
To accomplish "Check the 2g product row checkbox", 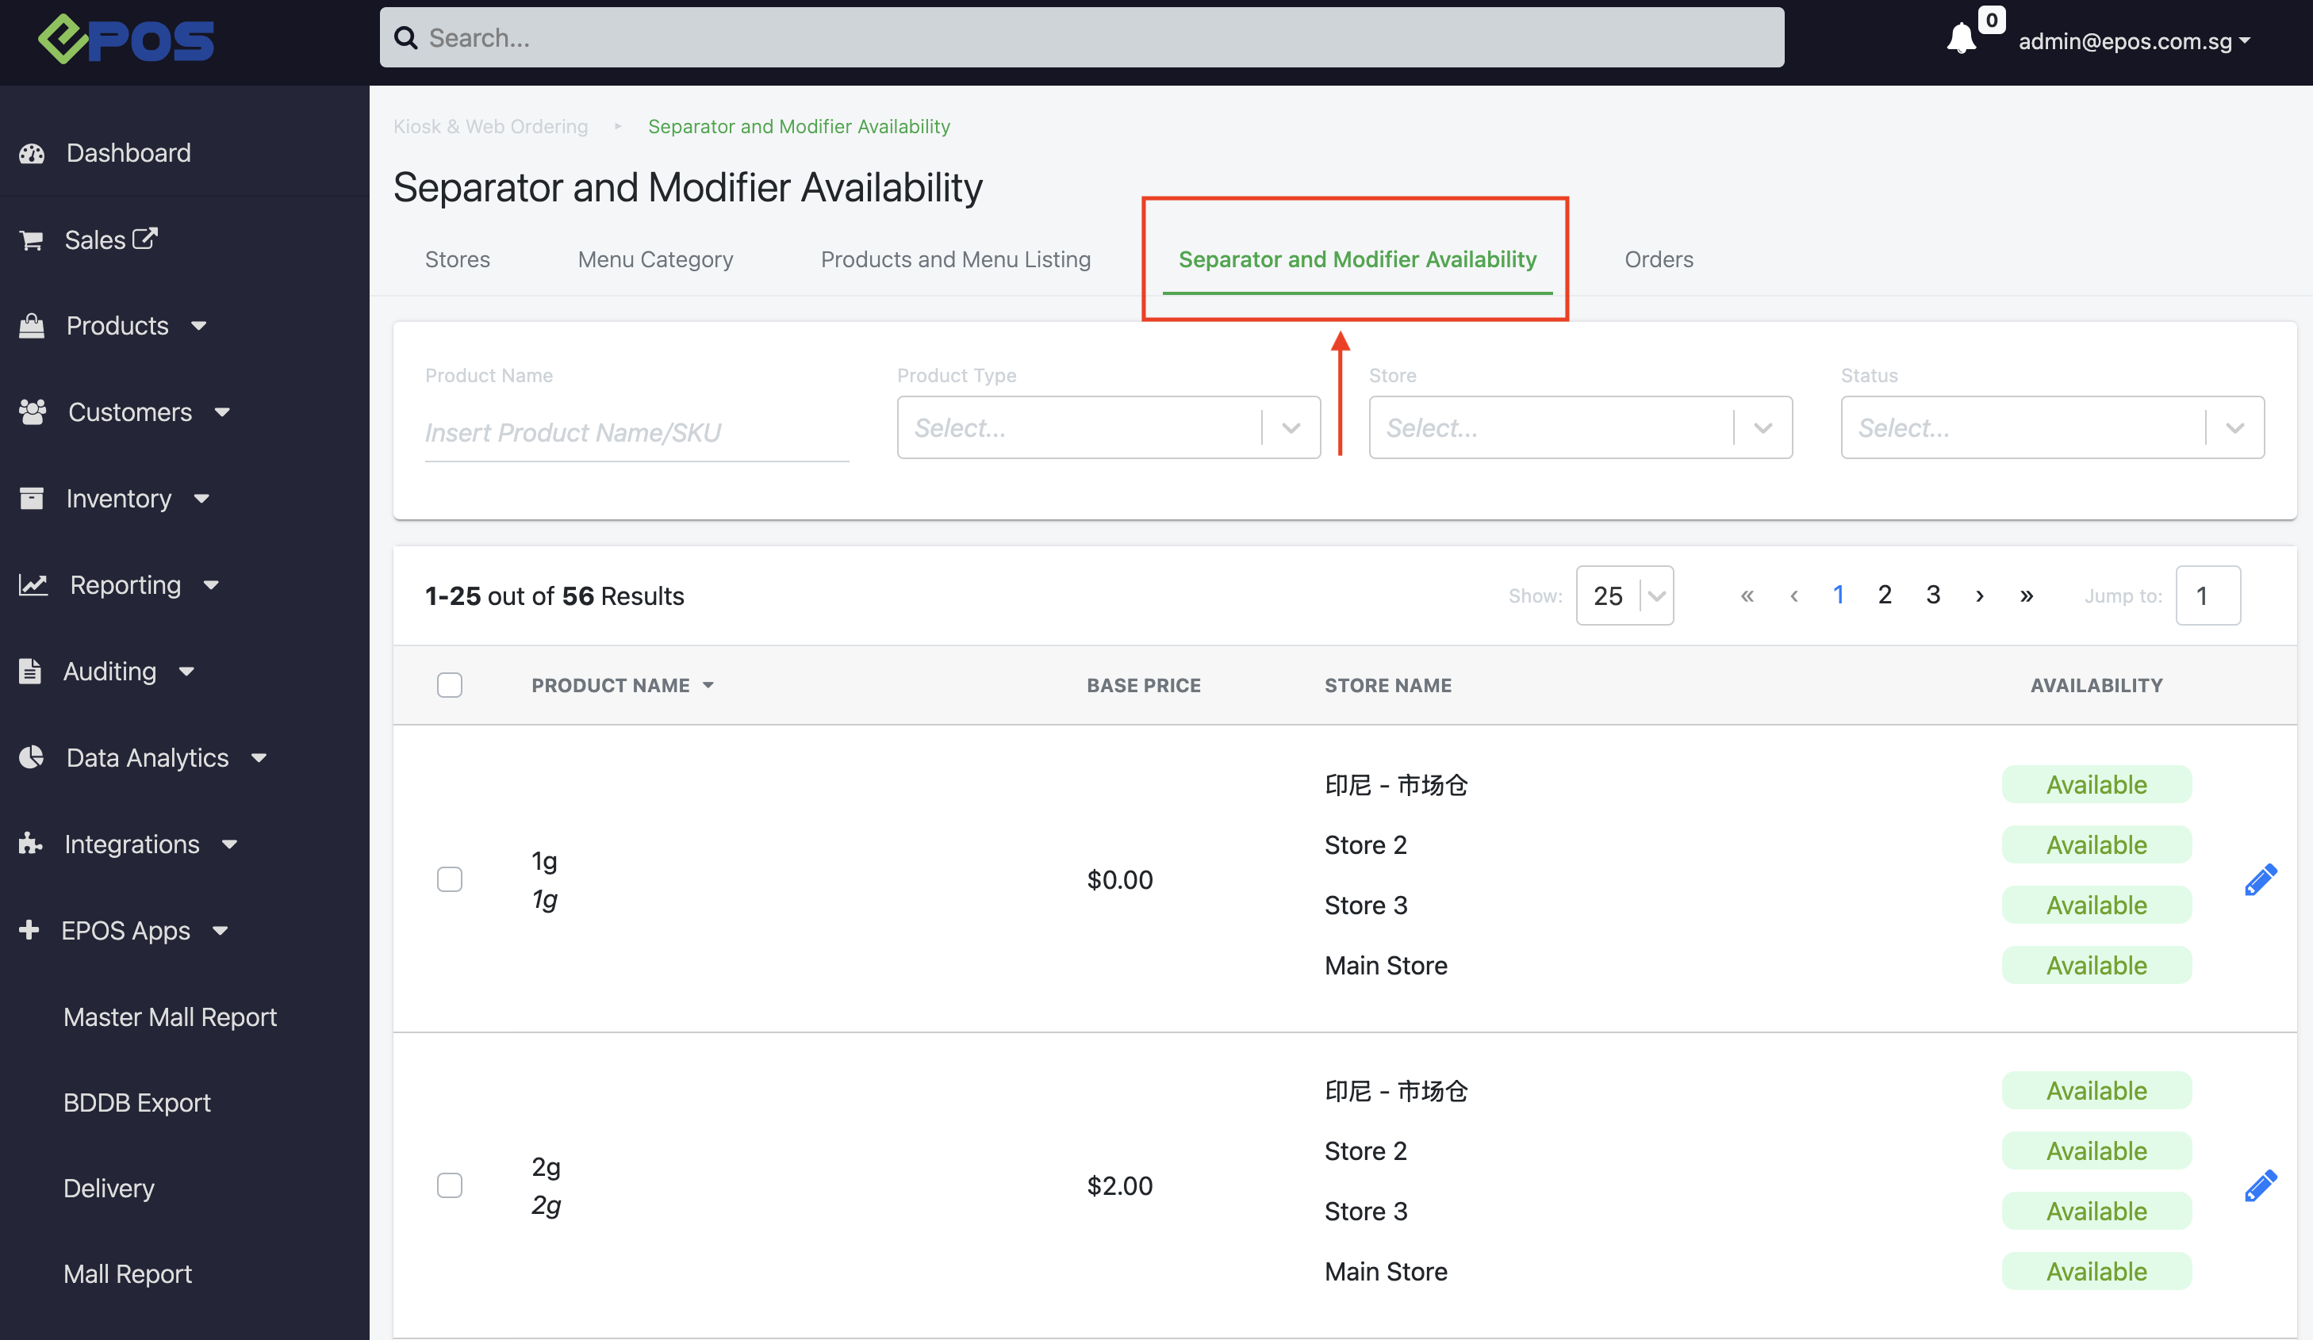I will tap(450, 1186).
